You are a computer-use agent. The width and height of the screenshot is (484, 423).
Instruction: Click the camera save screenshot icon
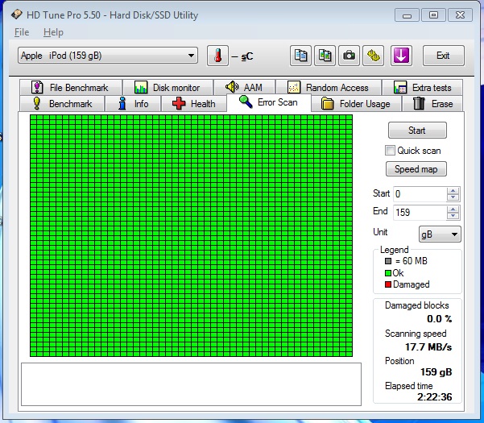click(350, 56)
